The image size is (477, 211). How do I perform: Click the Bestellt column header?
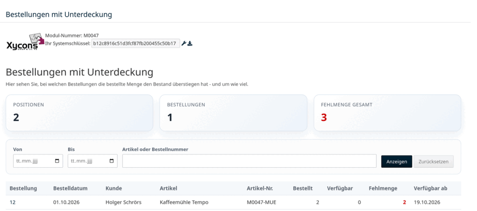303,188
